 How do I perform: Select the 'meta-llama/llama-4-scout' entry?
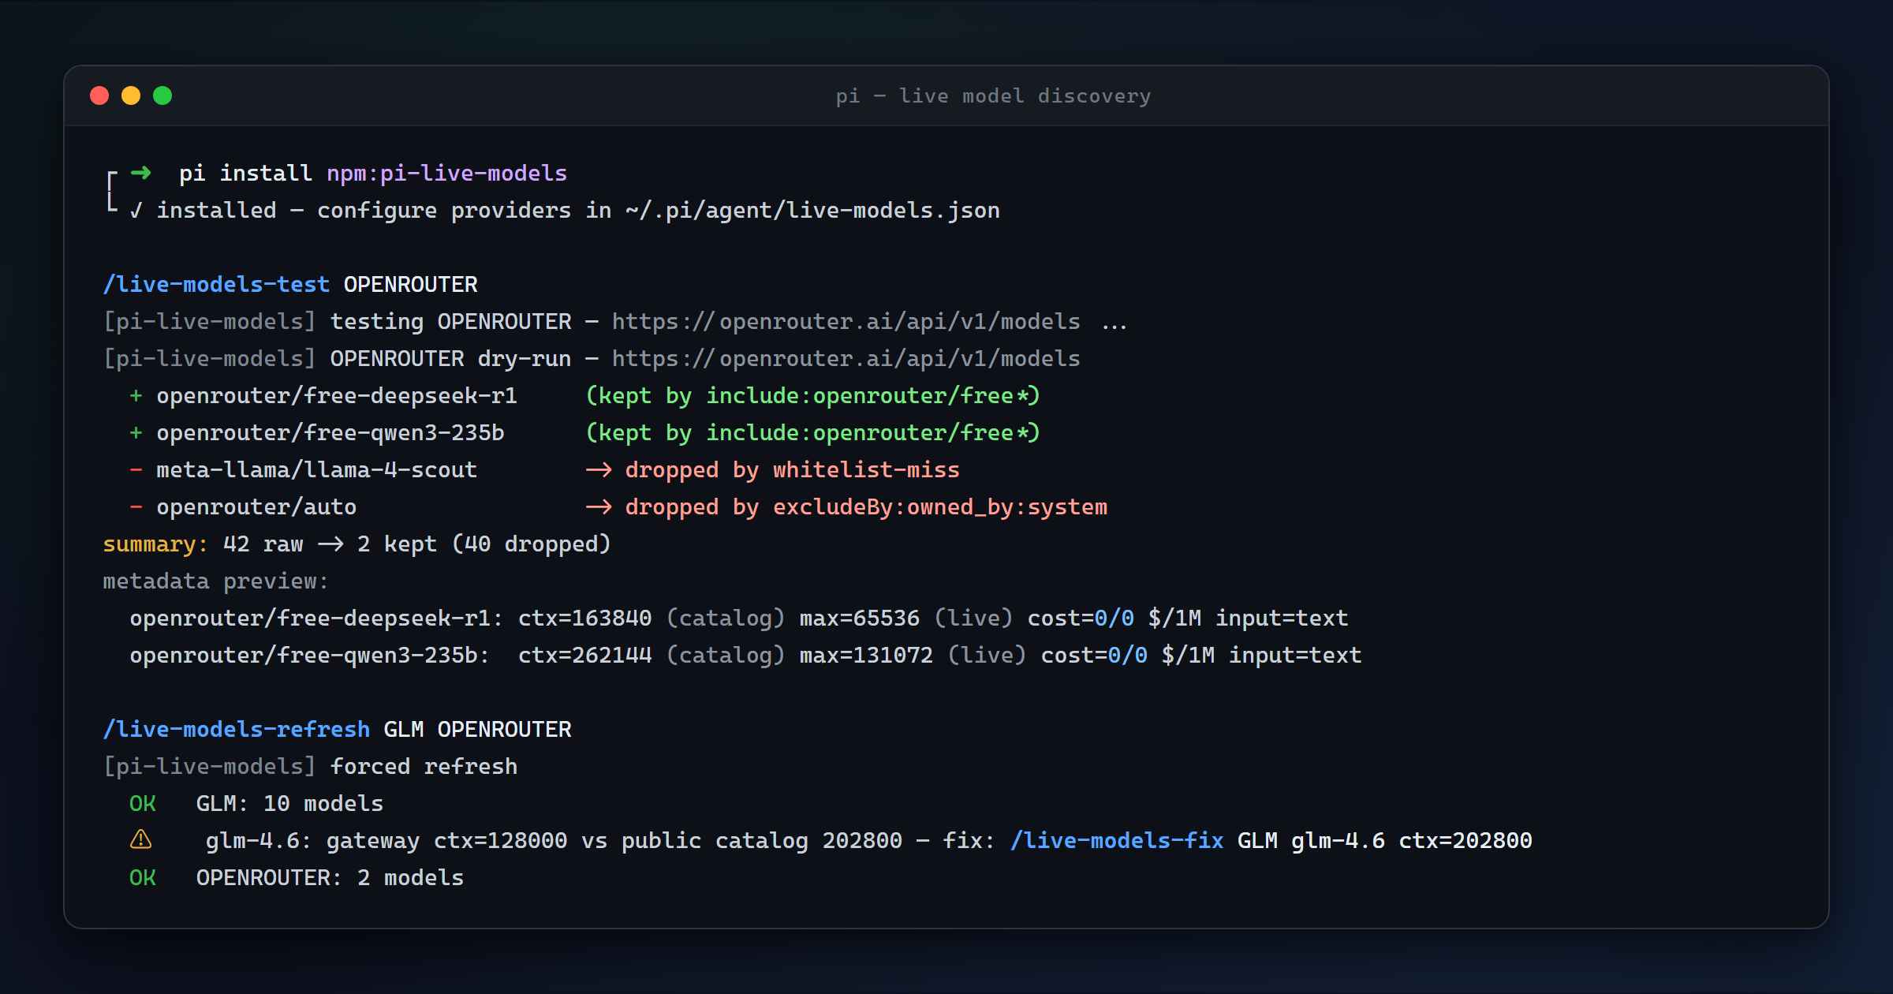pos(317,470)
